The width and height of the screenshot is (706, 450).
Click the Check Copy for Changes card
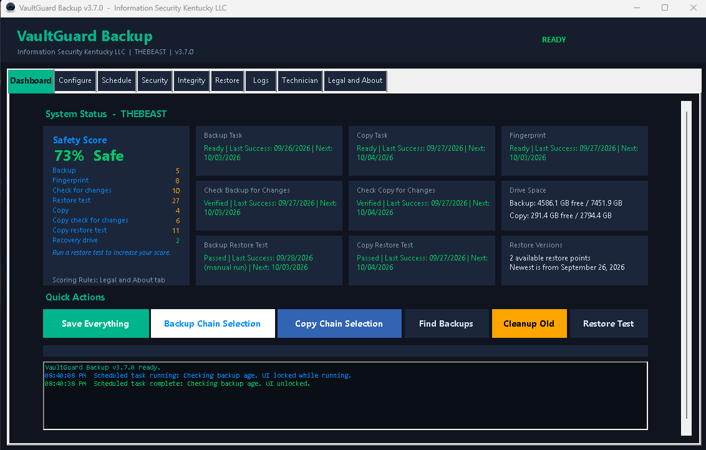(422, 206)
